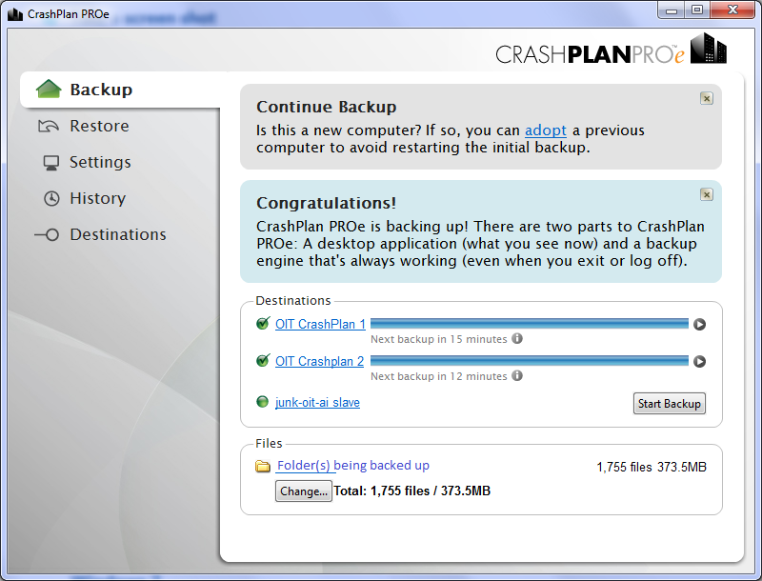Click Change... to modify backup files
This screenshot has width=762, height=581.
[x=304, y=491]
